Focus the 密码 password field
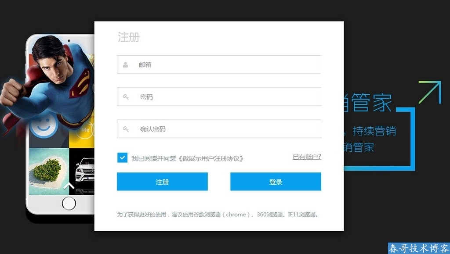The image size is (450, 254). pos(219,97)
